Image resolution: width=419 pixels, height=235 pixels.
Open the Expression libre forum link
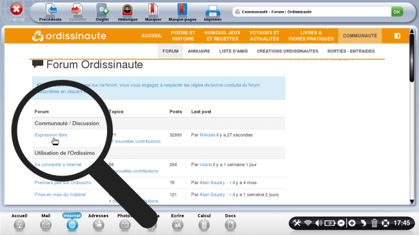tap(51, 135)
